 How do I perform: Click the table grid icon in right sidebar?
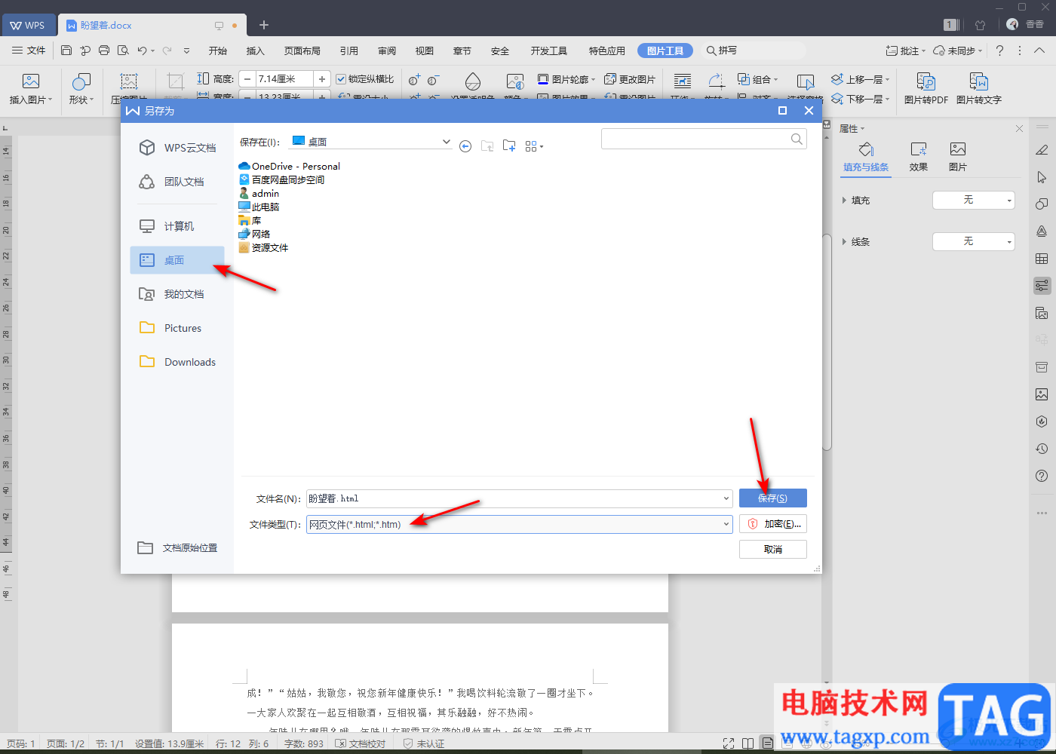click(1042, 259)
